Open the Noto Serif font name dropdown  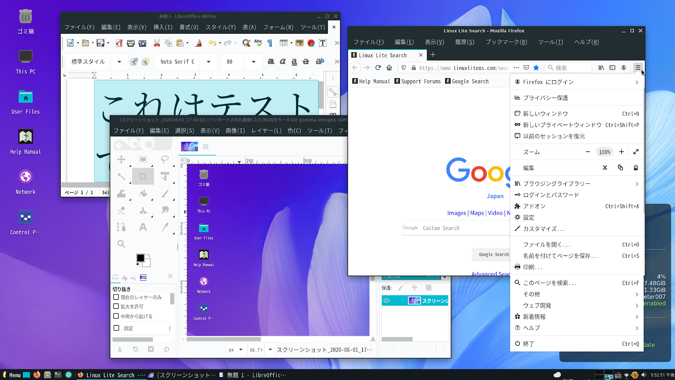[208, 62]
